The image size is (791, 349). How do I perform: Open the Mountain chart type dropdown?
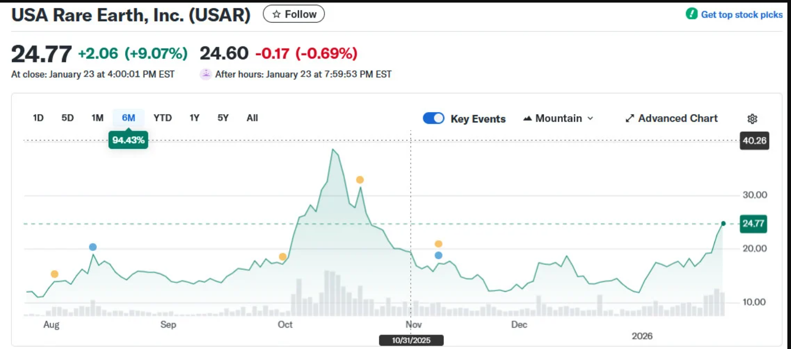[x=559, y=119]
